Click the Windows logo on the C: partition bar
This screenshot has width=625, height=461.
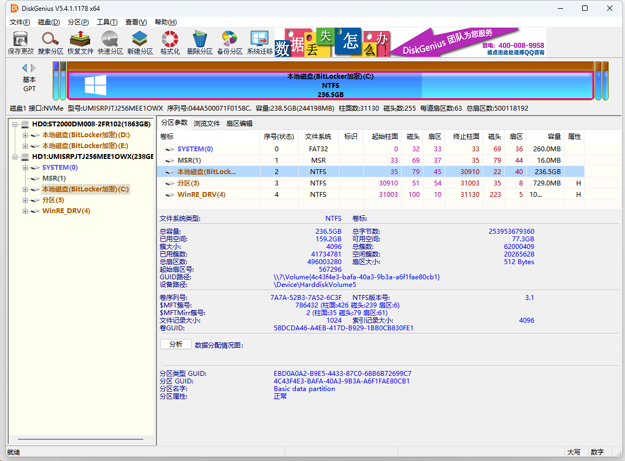click(96, 85)
